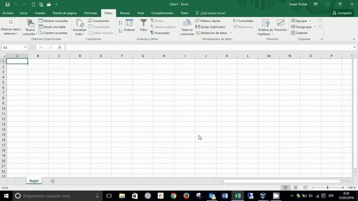
Task: Click the horizontal scrollbar
Action: 281,181
